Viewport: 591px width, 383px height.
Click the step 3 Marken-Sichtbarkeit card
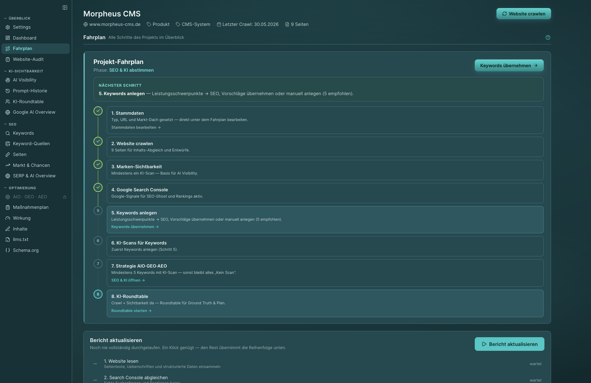[x=325, y=170]
